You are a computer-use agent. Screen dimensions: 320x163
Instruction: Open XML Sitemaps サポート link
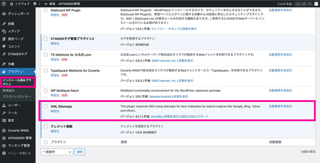[x=202, y=116]
